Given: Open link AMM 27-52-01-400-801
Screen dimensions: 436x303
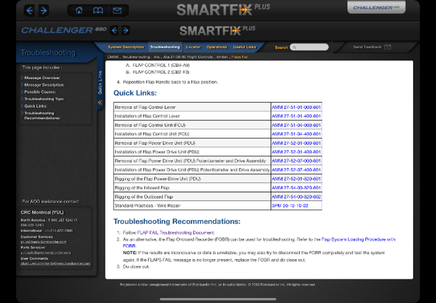Looking at the screenshot, I should click(x=296, y=152).
